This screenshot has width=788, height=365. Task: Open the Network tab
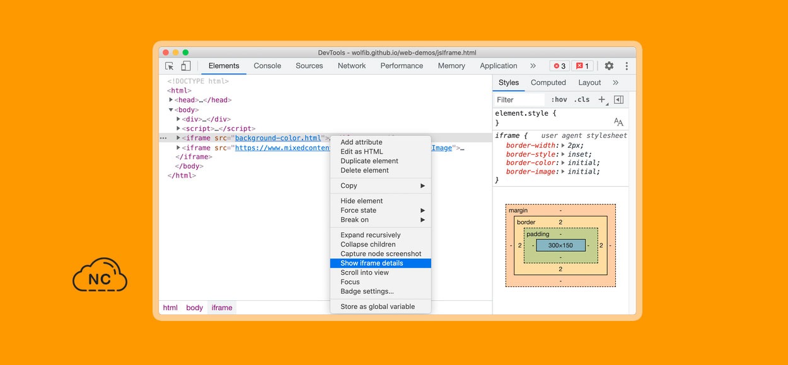(352, 66)
